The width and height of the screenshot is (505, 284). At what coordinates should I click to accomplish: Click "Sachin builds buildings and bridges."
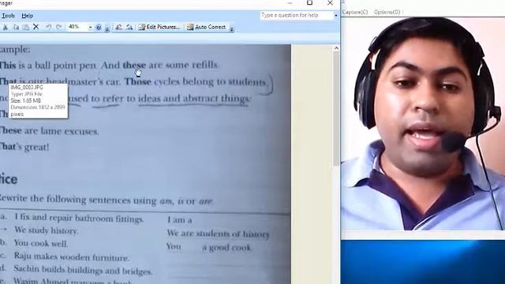[x=83, y=270]
